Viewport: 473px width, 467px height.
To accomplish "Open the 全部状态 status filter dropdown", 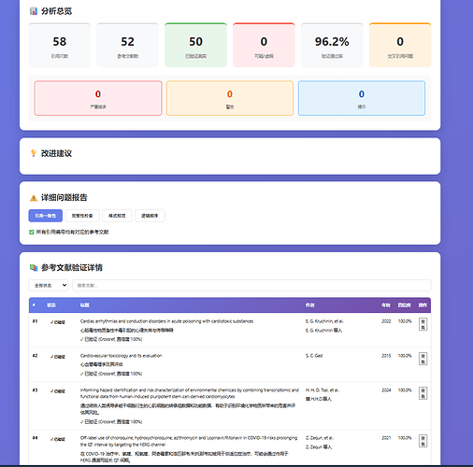I will (x=49, y=285).
